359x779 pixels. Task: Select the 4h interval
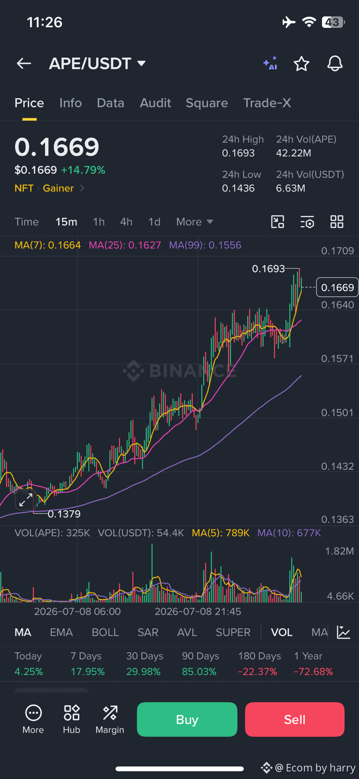click(x=126, y=222)
